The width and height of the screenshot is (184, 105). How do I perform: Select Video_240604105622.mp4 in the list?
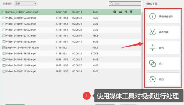tap(71, 30)
